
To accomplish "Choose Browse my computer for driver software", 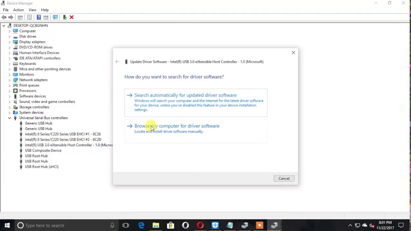I will pos(196,131).
